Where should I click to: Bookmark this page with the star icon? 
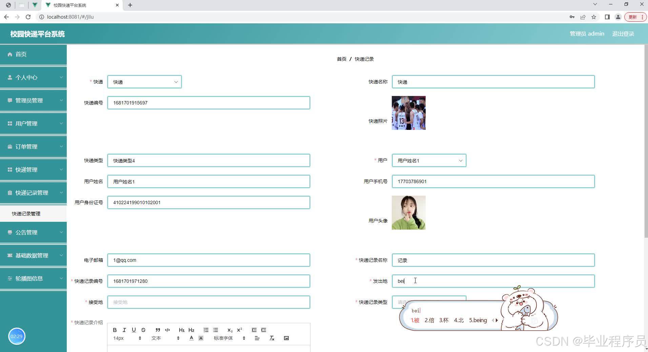click(x=594, y=17)
